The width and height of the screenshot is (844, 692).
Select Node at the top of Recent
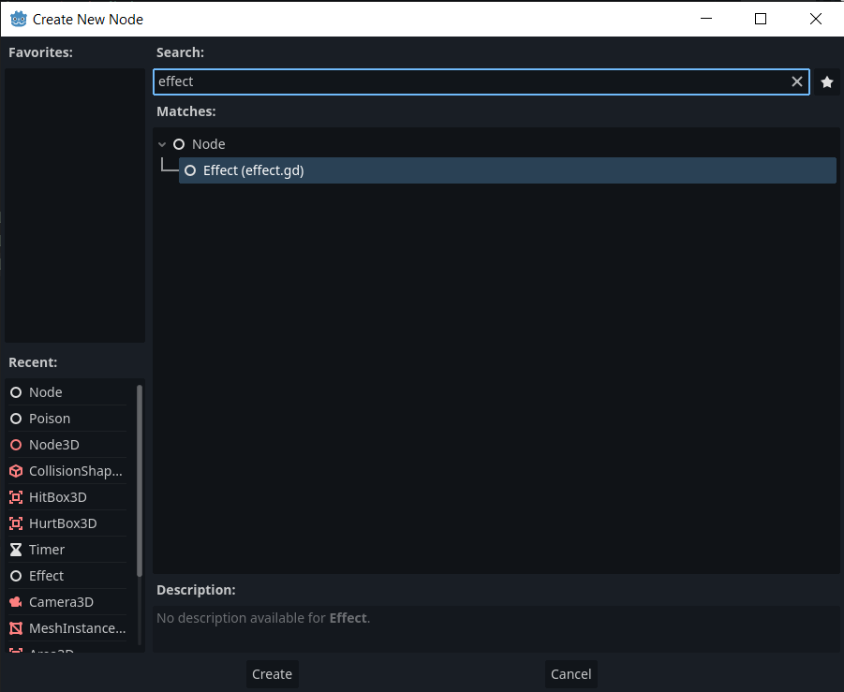coord(44,391)
